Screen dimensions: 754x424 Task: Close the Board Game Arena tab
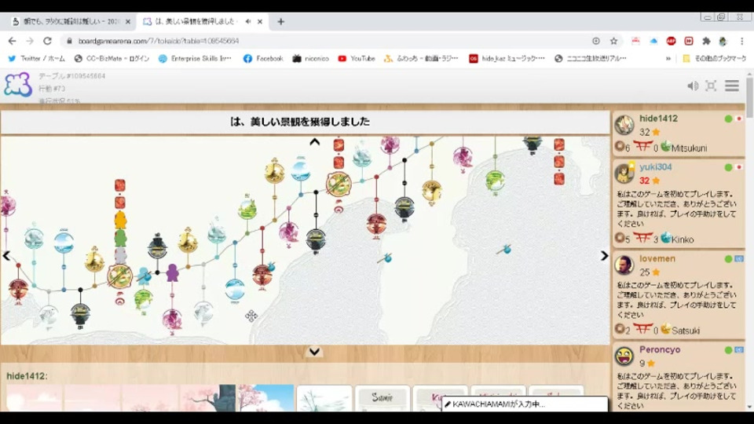point(260,22)
